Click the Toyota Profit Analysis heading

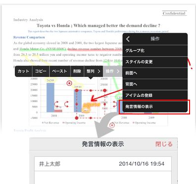click(x=30, y=131)
